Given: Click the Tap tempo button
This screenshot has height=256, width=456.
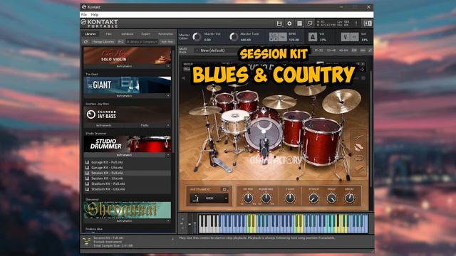Looking at the screenshot, I should coord(282,37).
